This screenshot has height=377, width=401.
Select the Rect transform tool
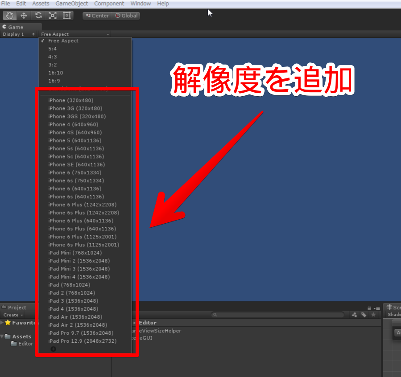(67, 16)
